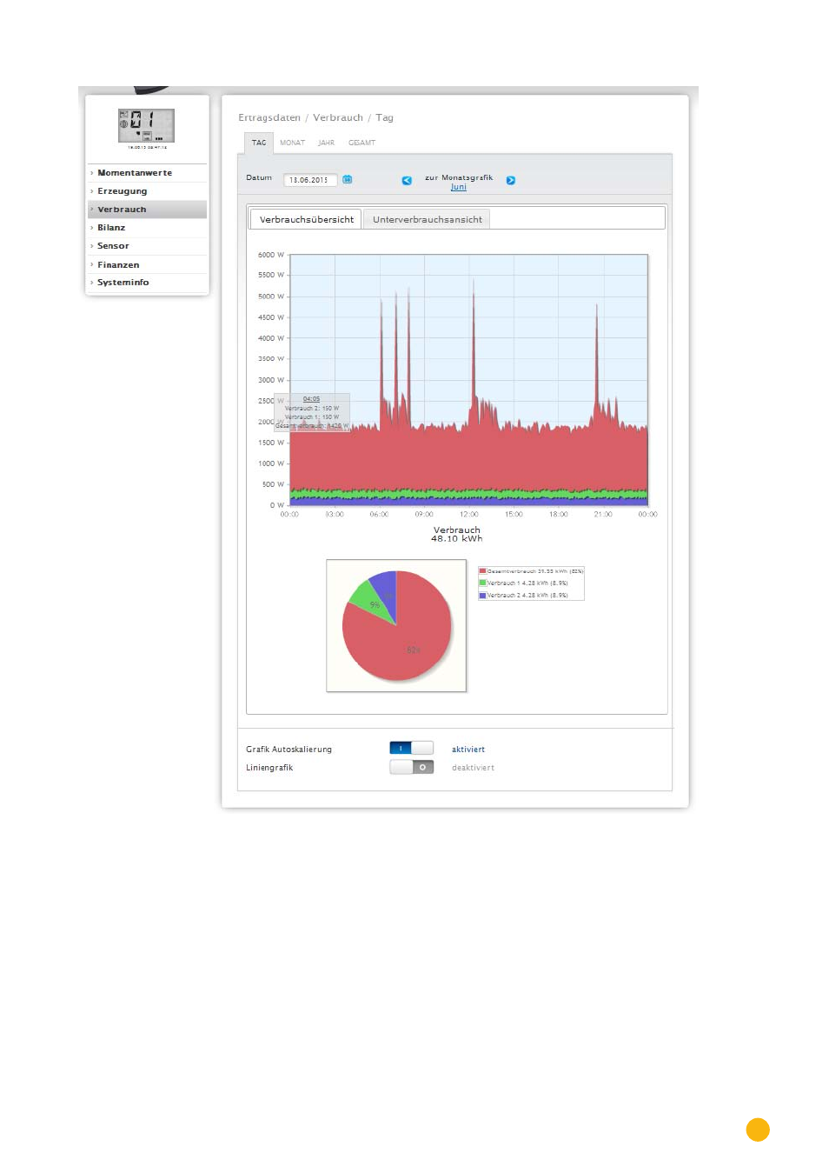Screen dimensions: 829x1173
Task: Click the 6000 W axis label
Action: 271,255
